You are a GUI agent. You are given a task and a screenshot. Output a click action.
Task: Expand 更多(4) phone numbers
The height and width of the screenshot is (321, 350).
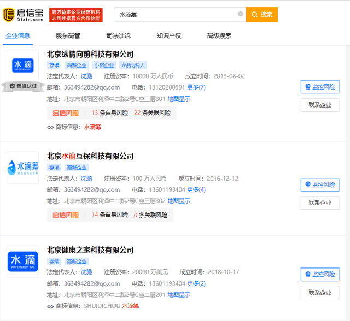[196, 190]
